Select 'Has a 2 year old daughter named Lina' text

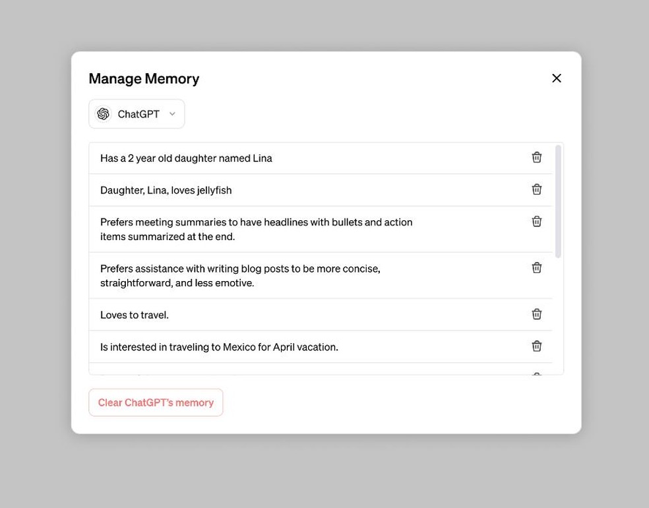[186, 158]
